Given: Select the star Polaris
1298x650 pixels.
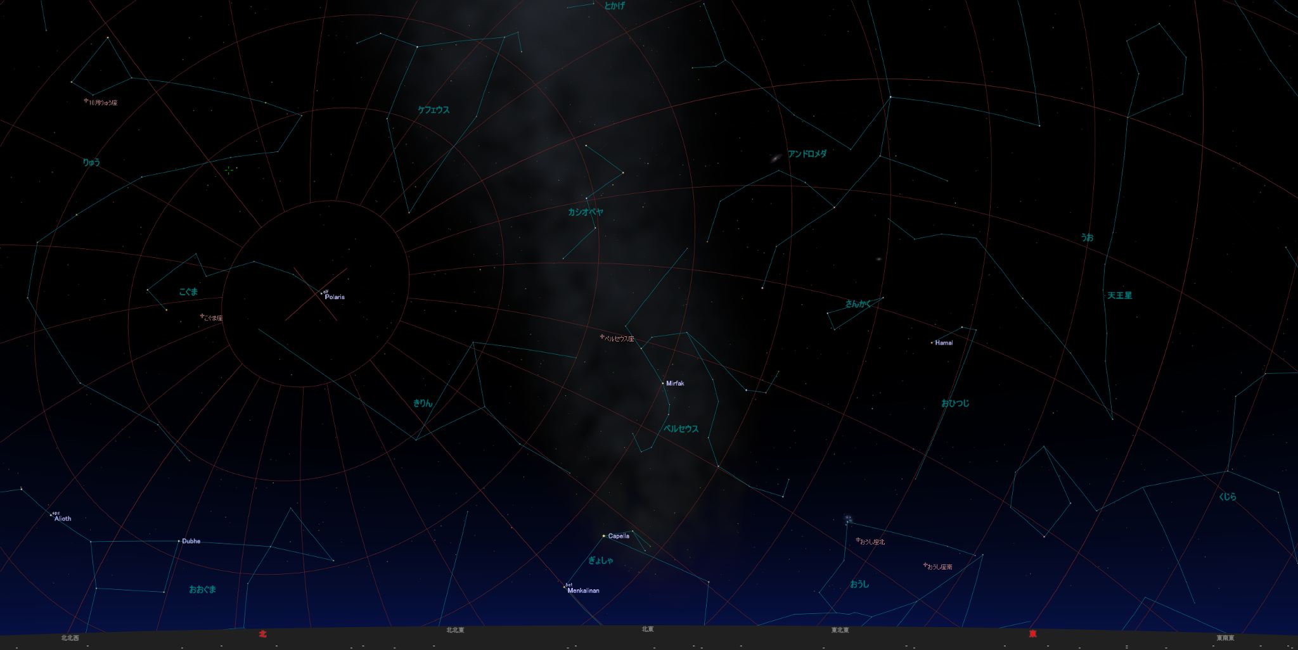Looking at the screenshot, I should click(x=321, y=294).
